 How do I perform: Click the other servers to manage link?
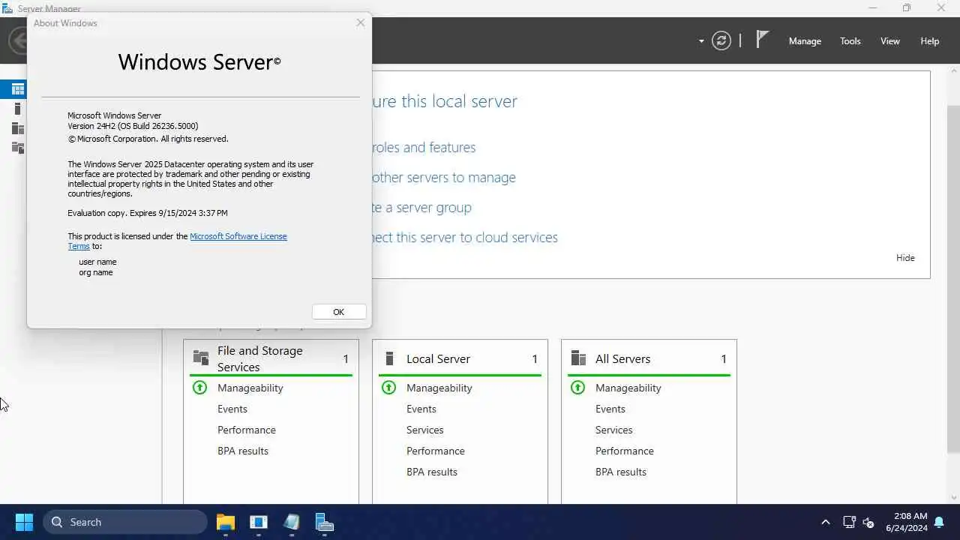click(444, 178)
